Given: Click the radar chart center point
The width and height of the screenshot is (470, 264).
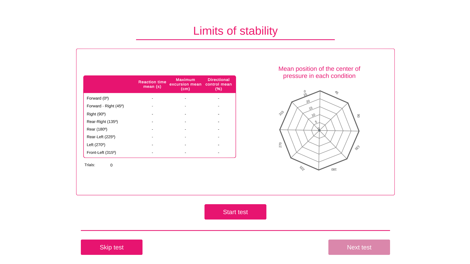Looking at the screenshot, I should point(319,130).
